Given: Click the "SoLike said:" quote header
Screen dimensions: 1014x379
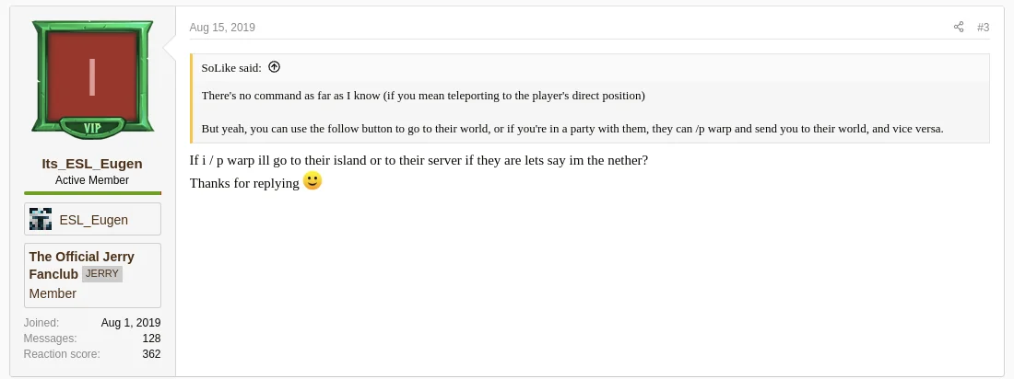Looking at the screenshot, I should pyautogui.click(x=231, y=67).
